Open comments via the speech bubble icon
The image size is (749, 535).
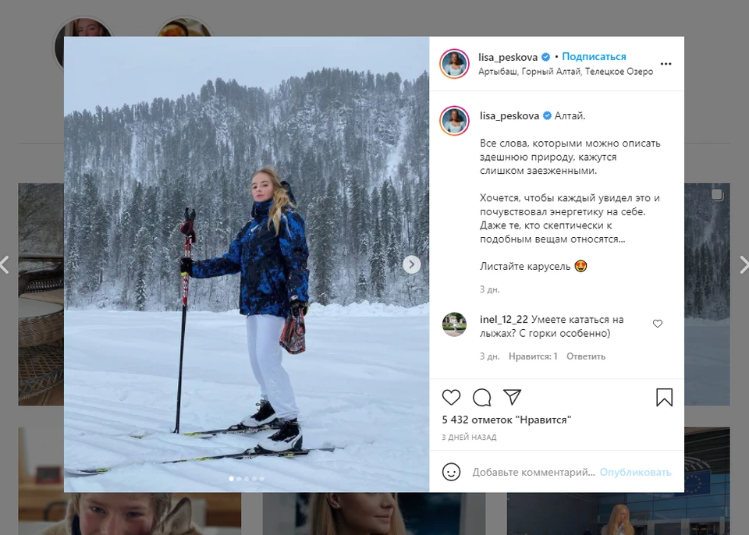tap(481, 398)
